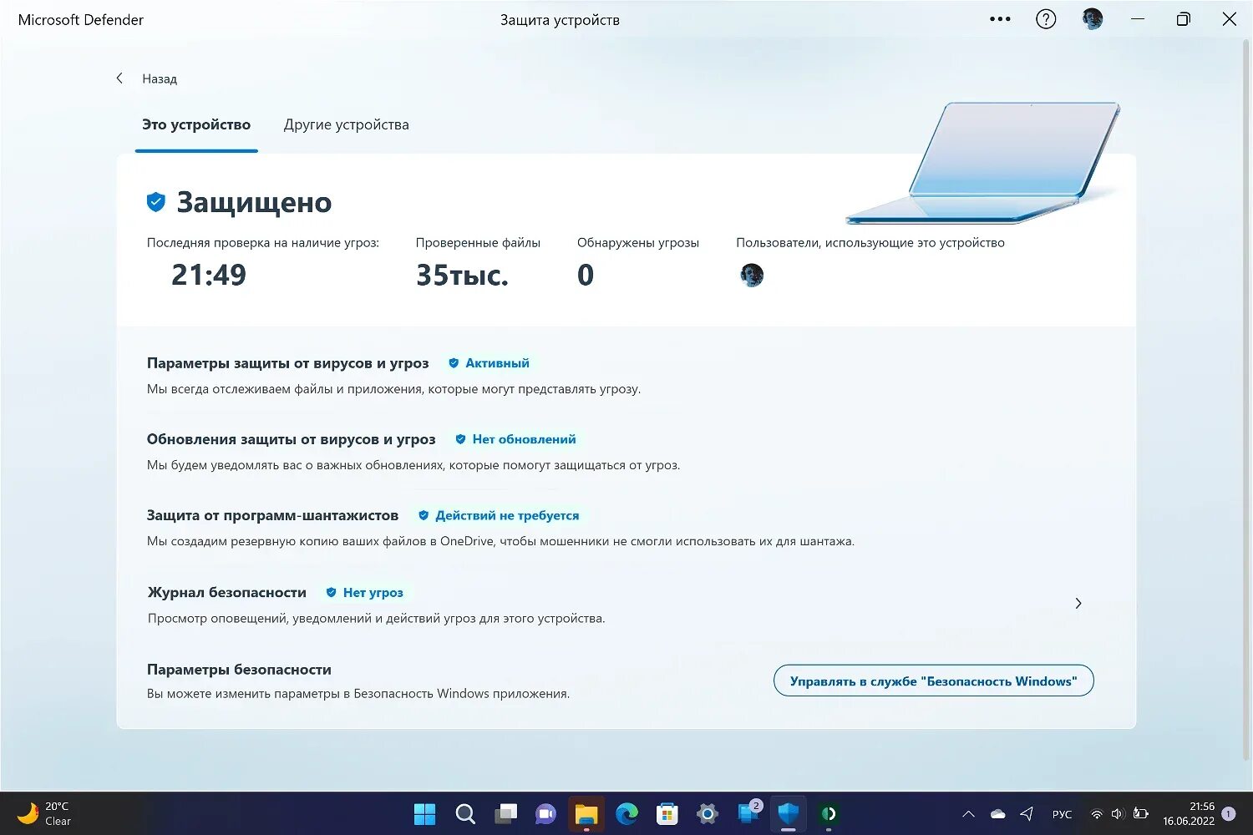This screenshot has width=1253, height=835.
Task: Click the detected threats count 0
Action: click(586, 275)
